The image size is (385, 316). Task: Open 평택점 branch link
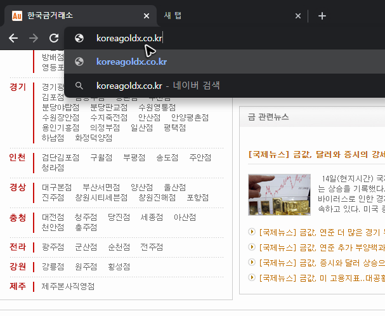175,128
